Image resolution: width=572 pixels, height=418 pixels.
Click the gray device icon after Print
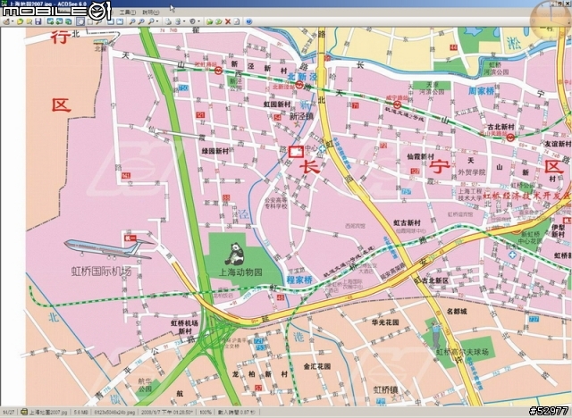pos(178,21)
